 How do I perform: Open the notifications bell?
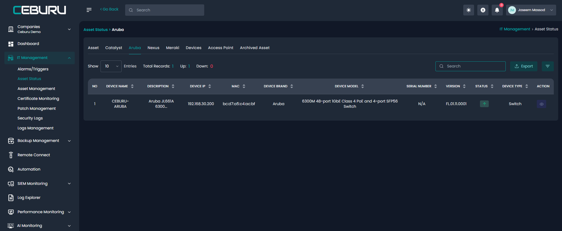click(x=497, y=10)
